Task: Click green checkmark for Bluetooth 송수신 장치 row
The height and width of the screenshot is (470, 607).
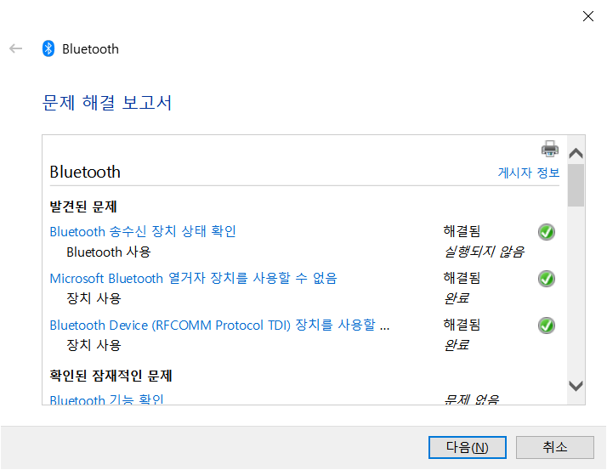Action: [547, 232]
